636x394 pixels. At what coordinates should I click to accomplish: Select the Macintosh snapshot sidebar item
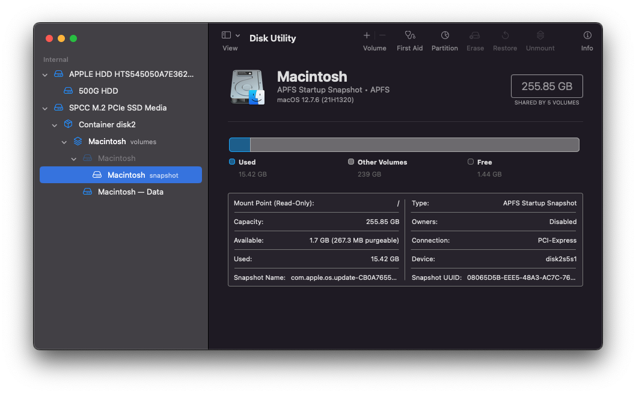click(x=126, y=175)
